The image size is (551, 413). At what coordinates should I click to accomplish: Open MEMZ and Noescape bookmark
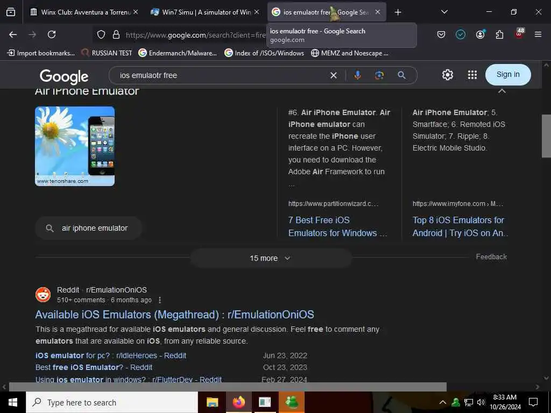click(x=350, y=53)
